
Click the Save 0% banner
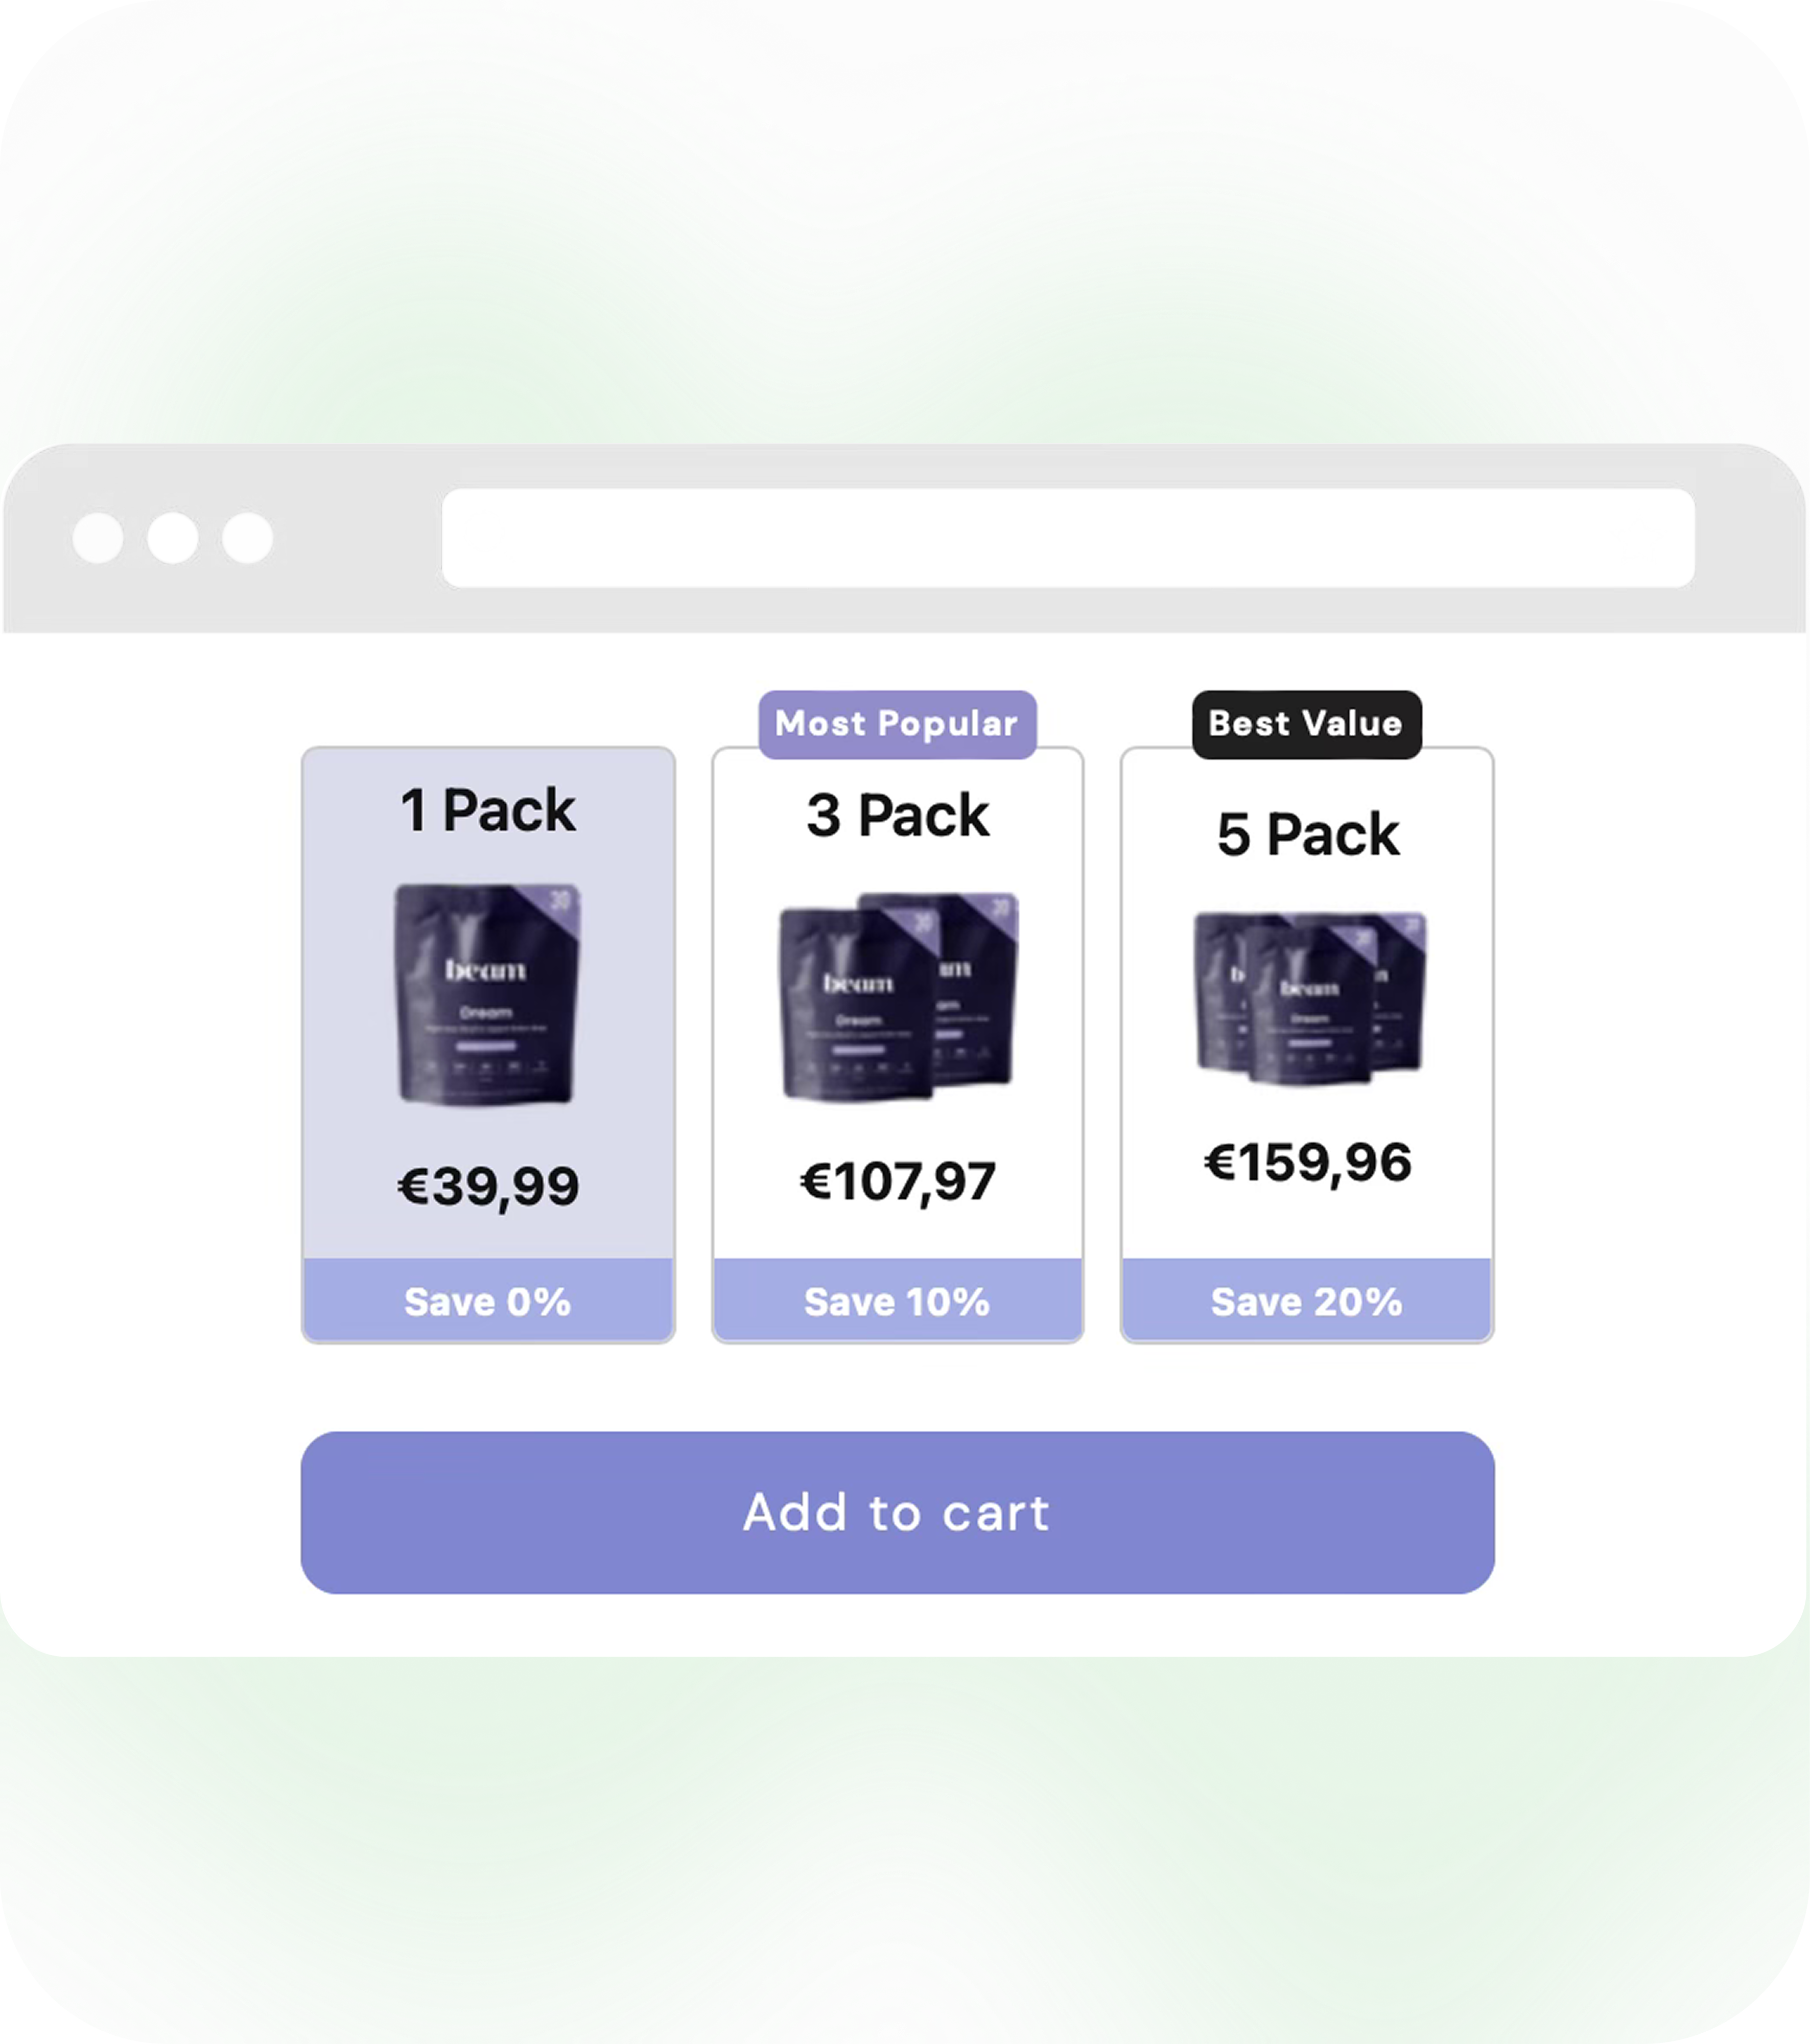pos(488,1300)
